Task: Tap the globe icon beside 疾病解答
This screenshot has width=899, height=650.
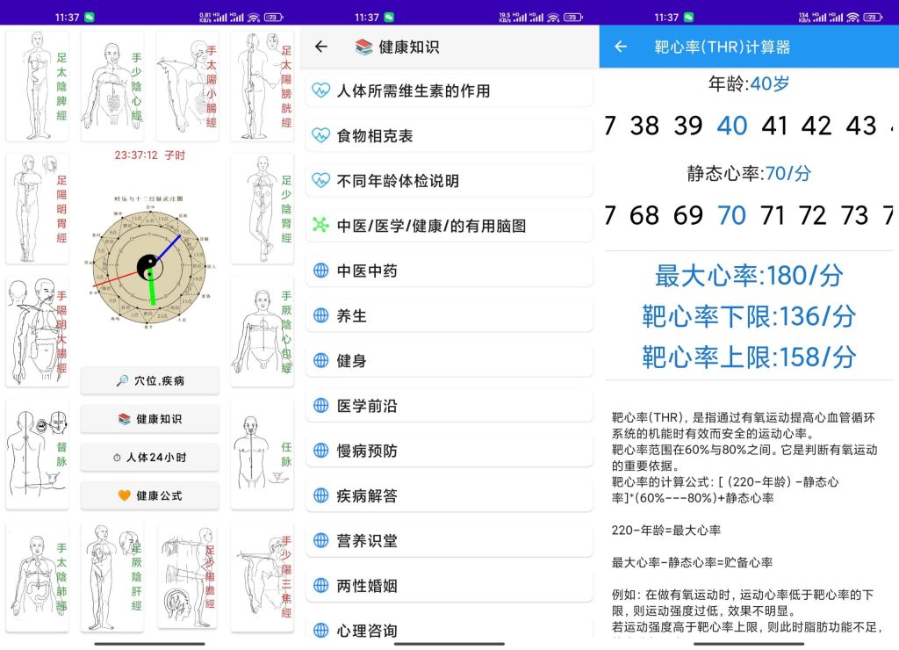Action: tap(321, 495)
